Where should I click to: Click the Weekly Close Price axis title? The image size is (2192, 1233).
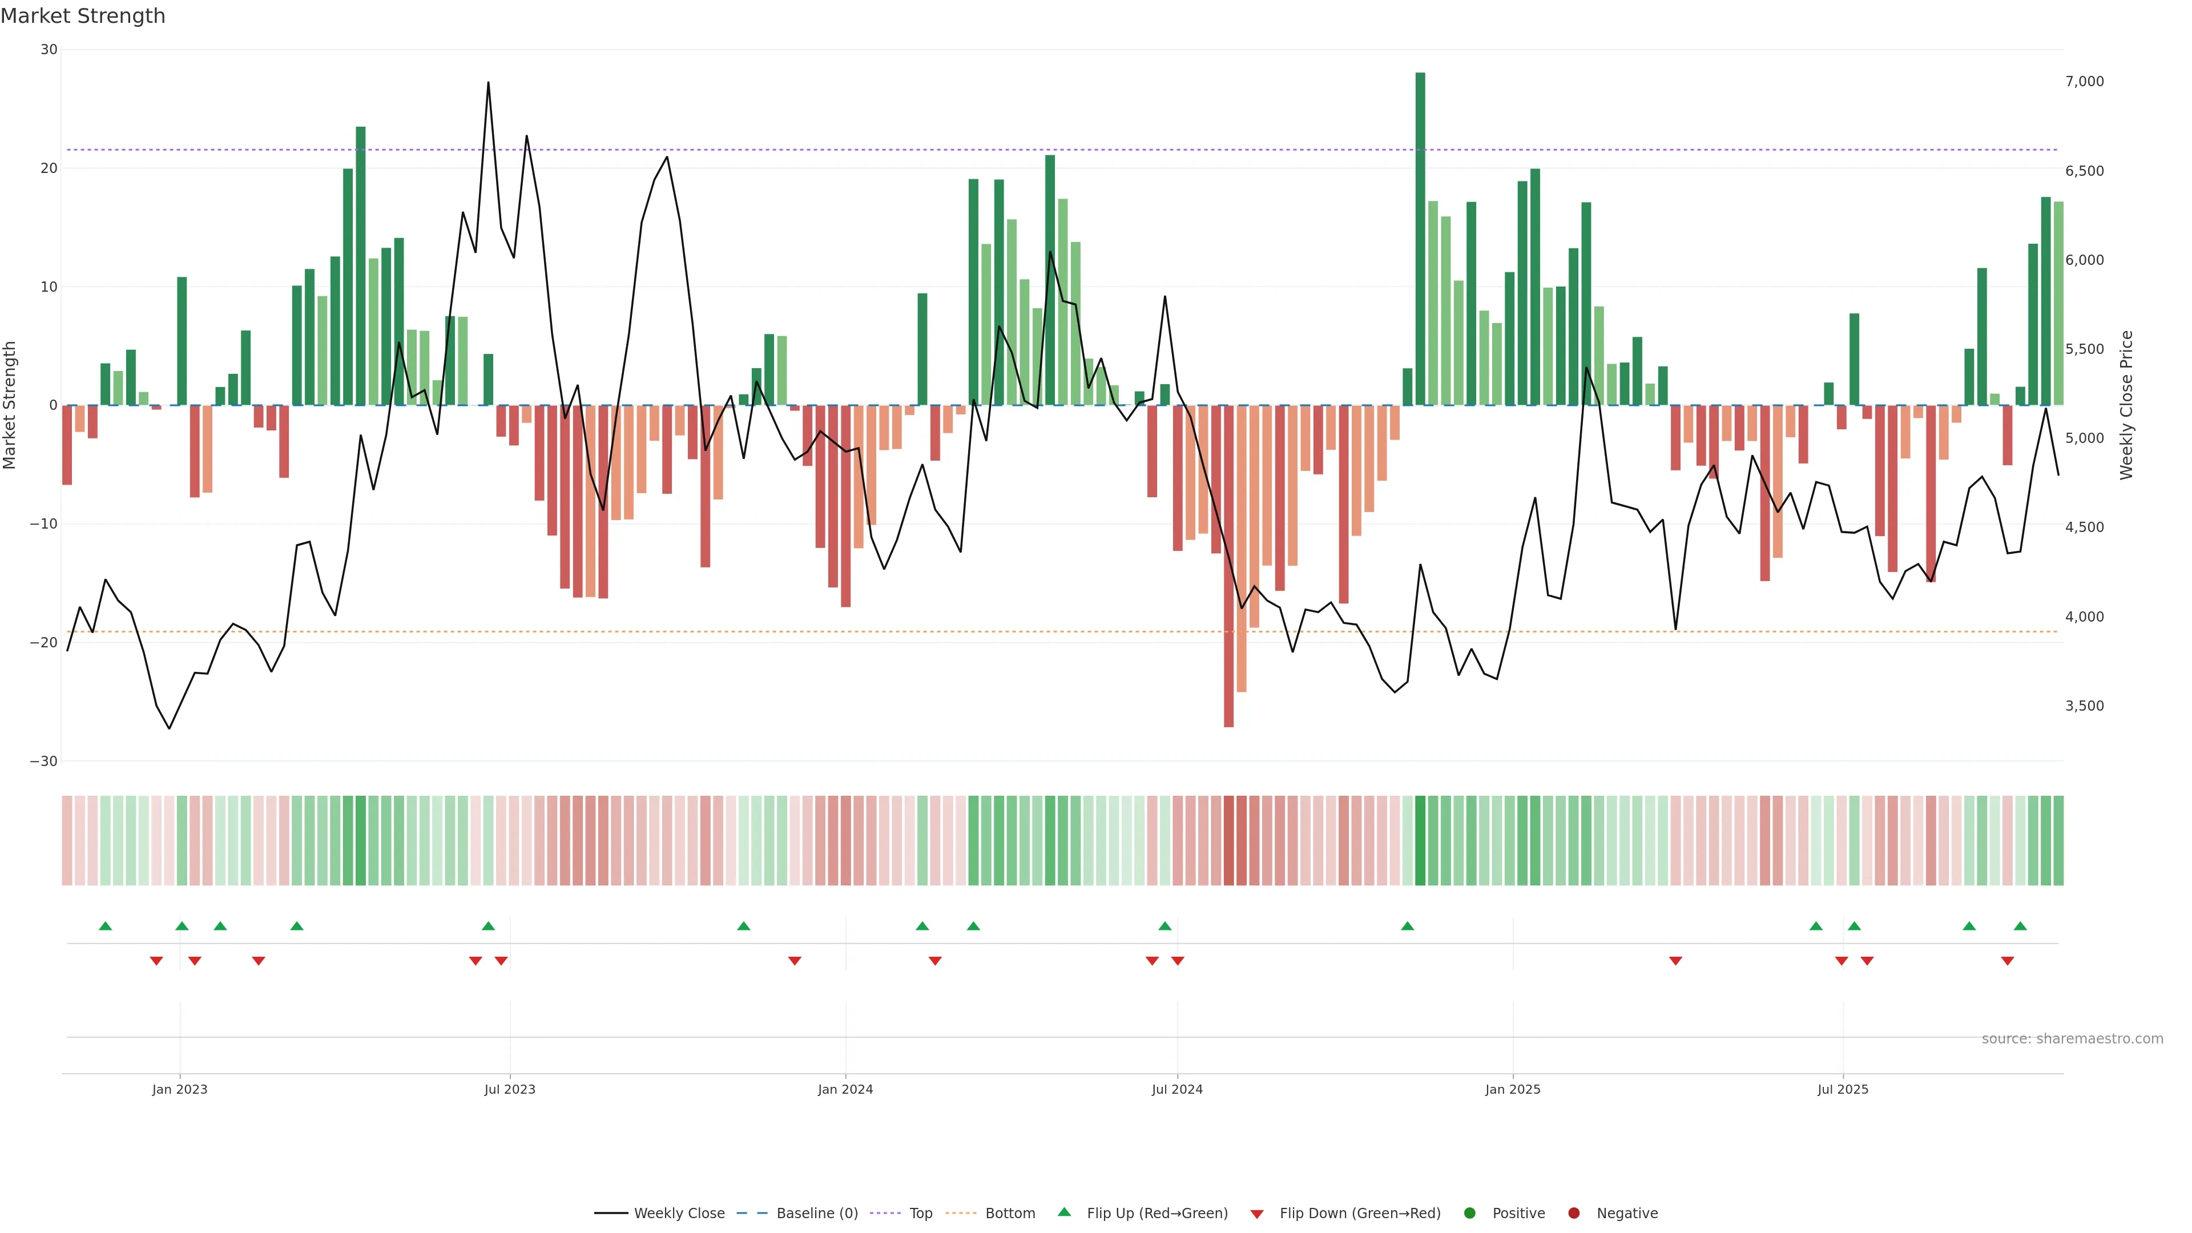pyautogui.click(x=2126, y=405)
